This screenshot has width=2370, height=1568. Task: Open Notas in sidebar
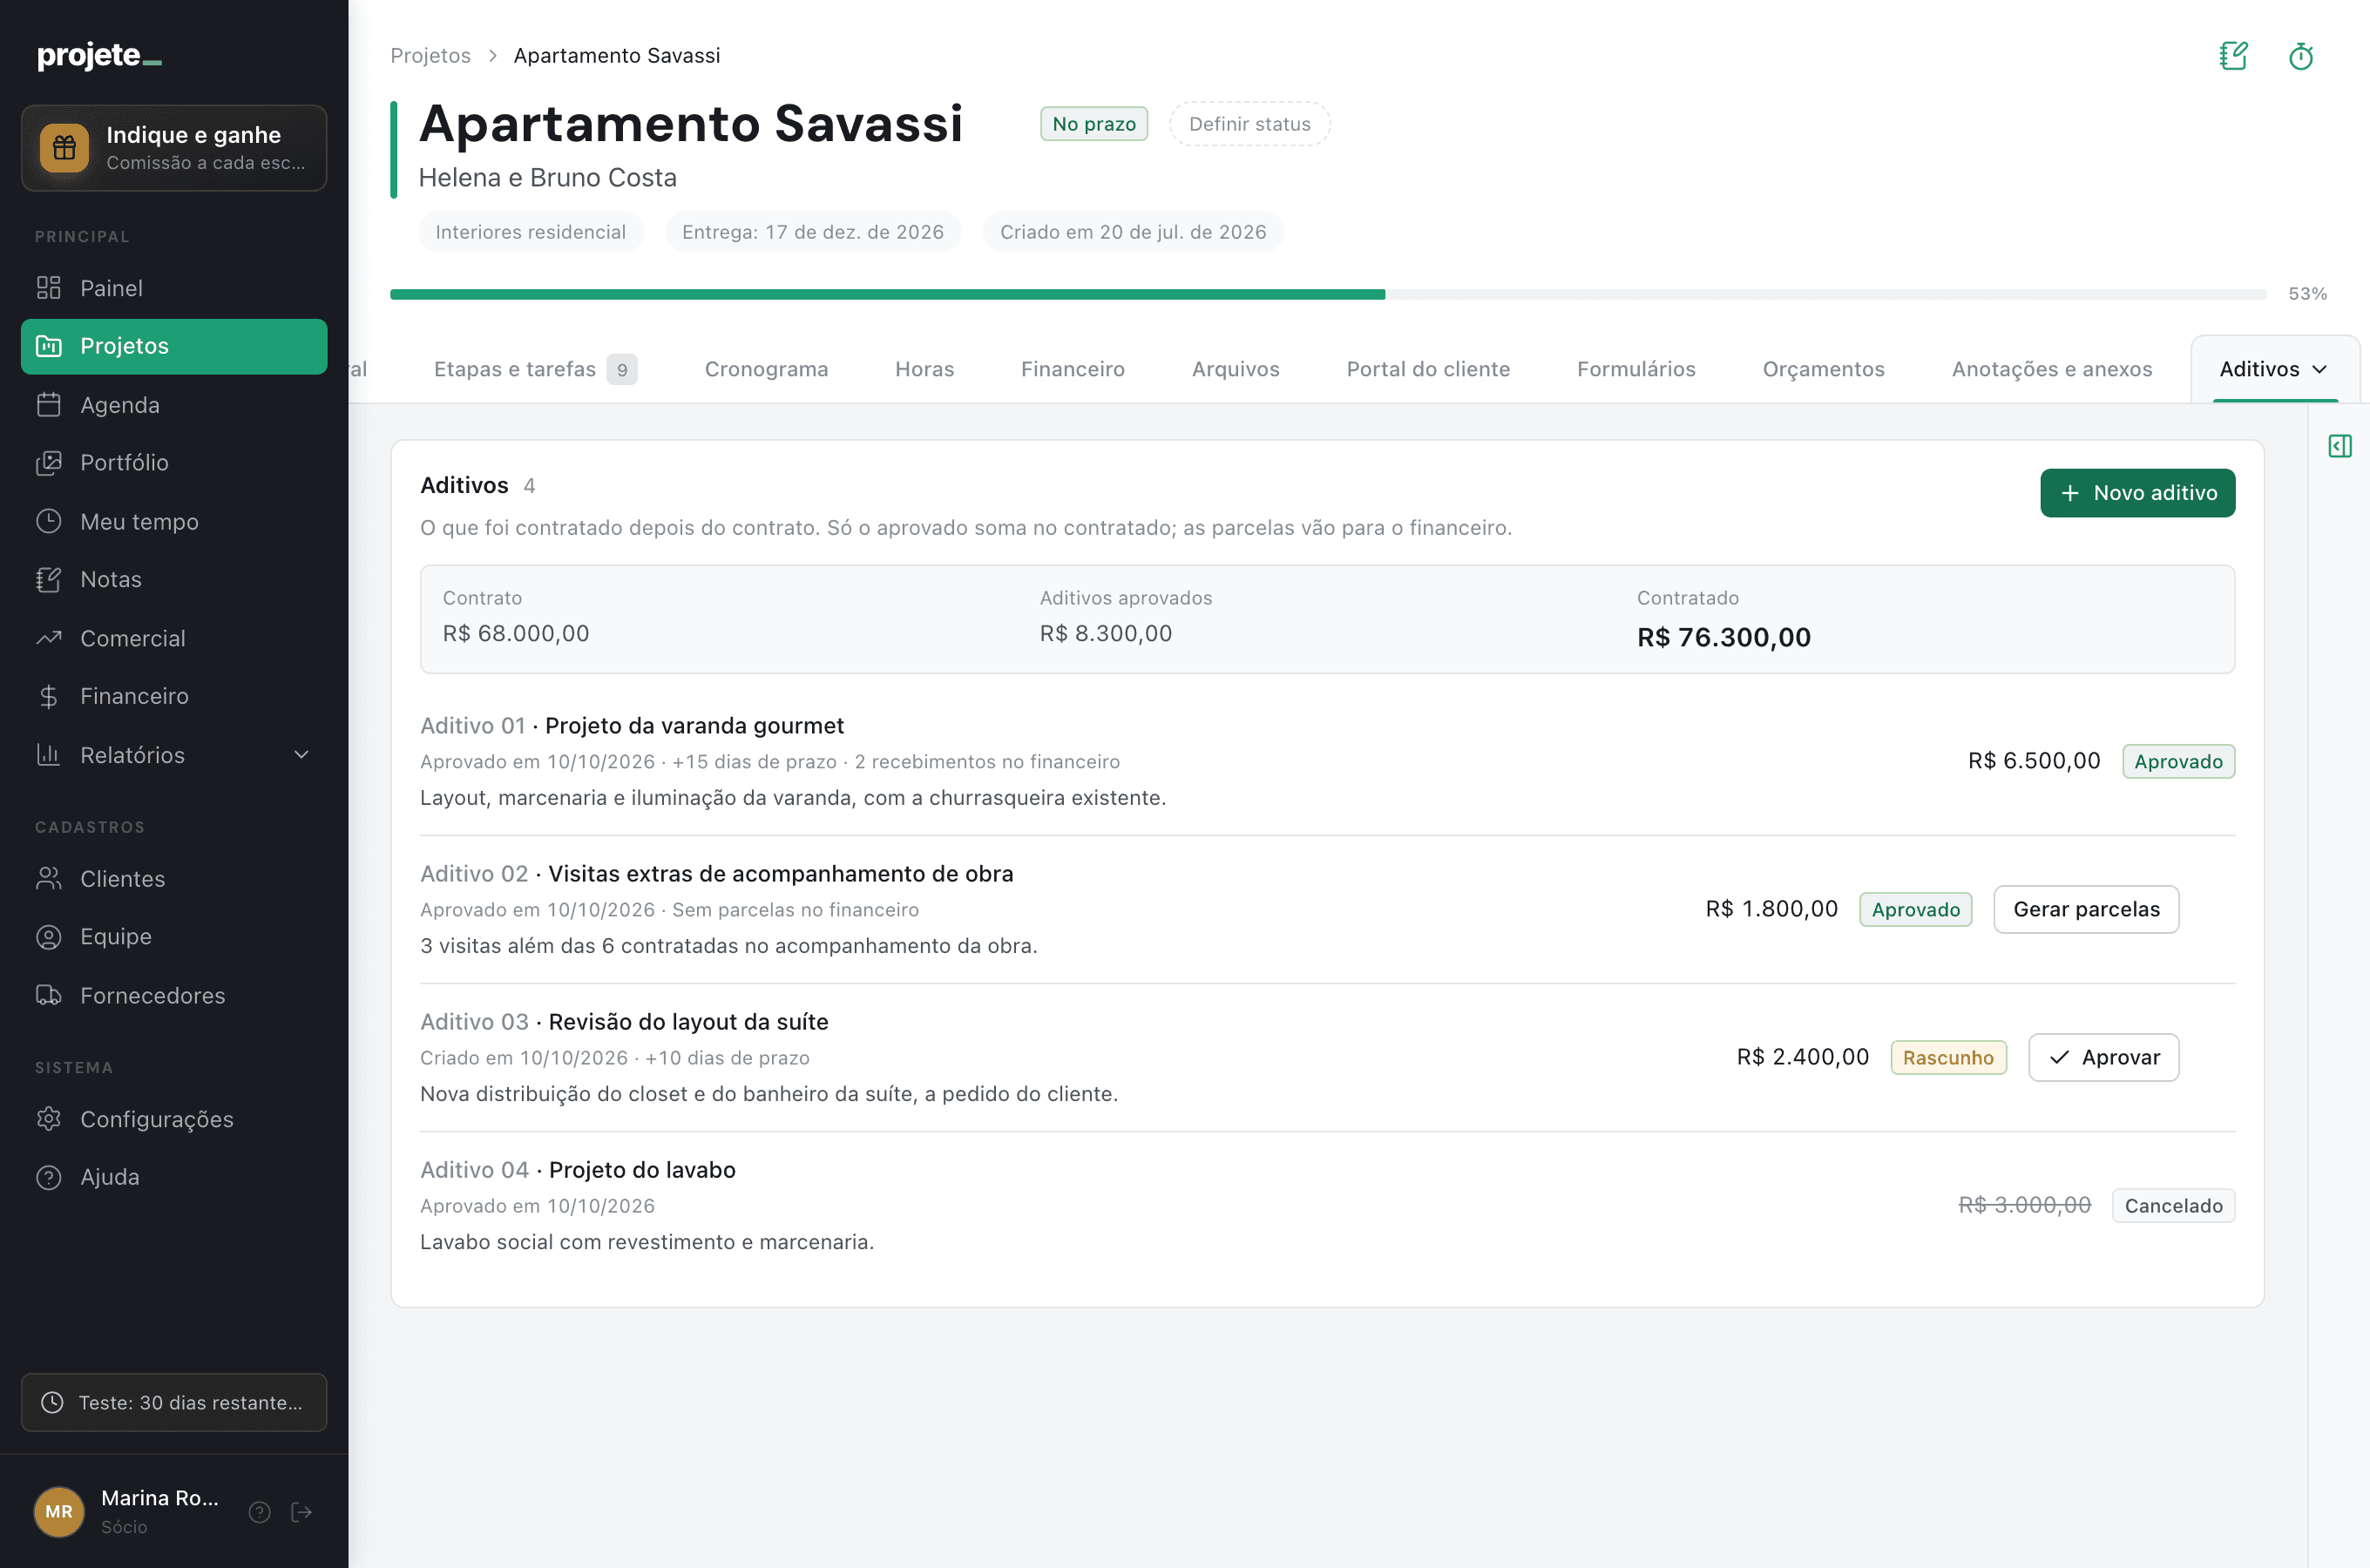tap(174, 579)
